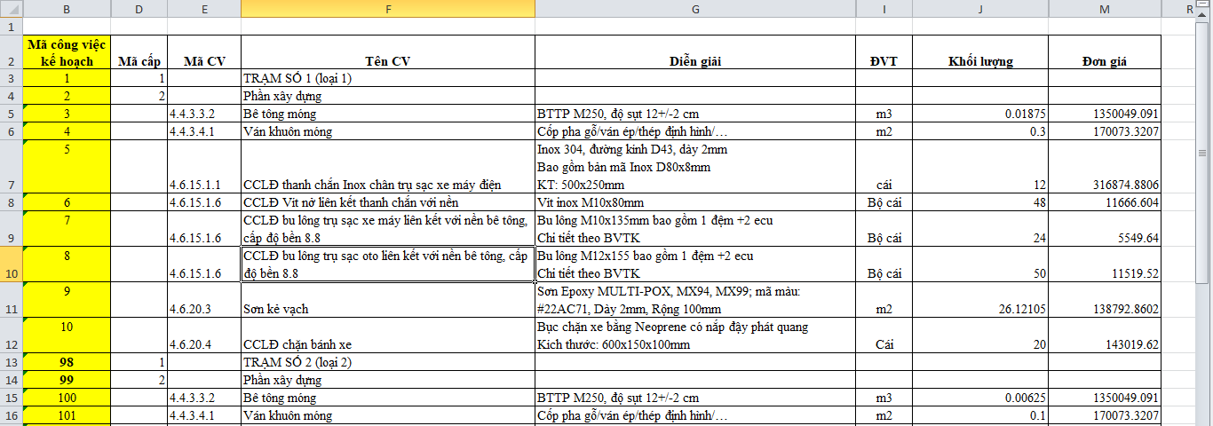Viewport: 1213px width, 426px height.
Task: Click the 'ĐVT' header cell
Action: click(884, 52)
